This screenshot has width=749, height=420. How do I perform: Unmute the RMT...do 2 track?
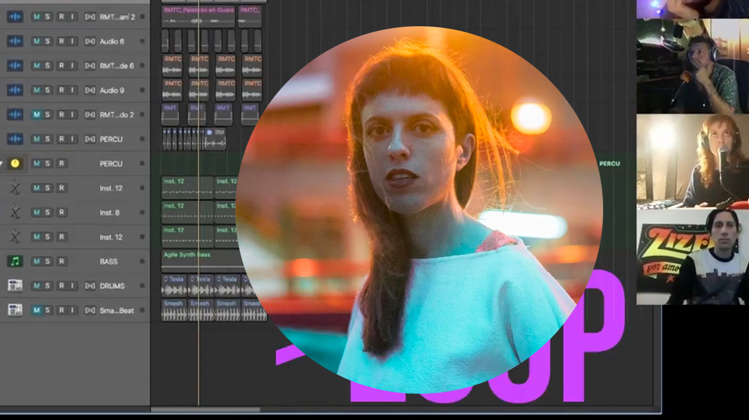pos(36,115)
